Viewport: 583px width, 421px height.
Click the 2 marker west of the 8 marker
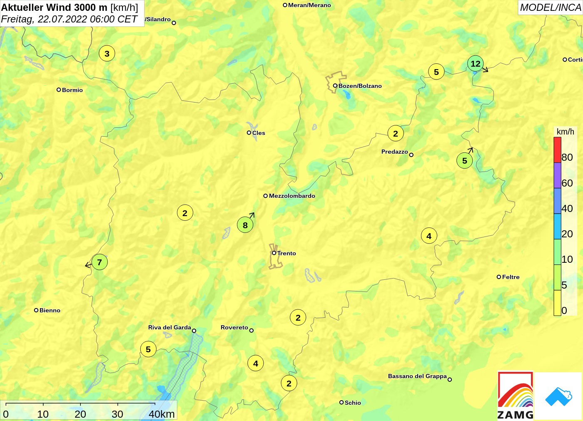185,213
